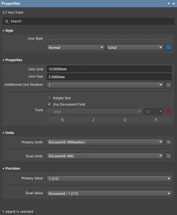Image resolution: width=177 pixels, height=215 pixels.
Task: Click the search magnifier icon
Action: point(7,21)
